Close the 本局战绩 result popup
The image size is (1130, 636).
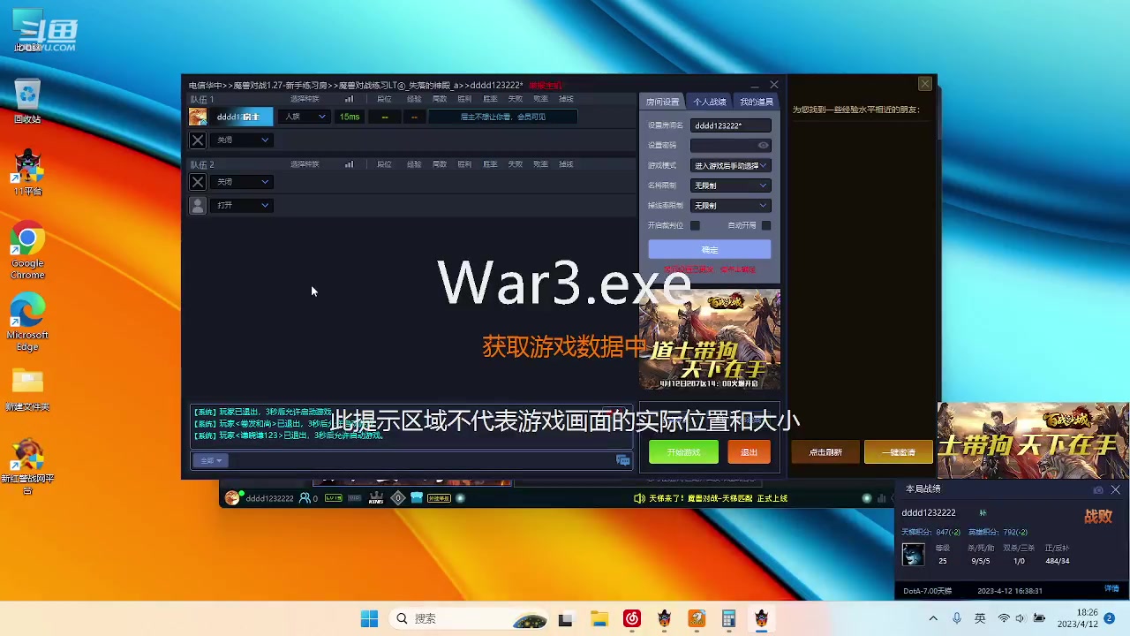[x=1115, y=489]
